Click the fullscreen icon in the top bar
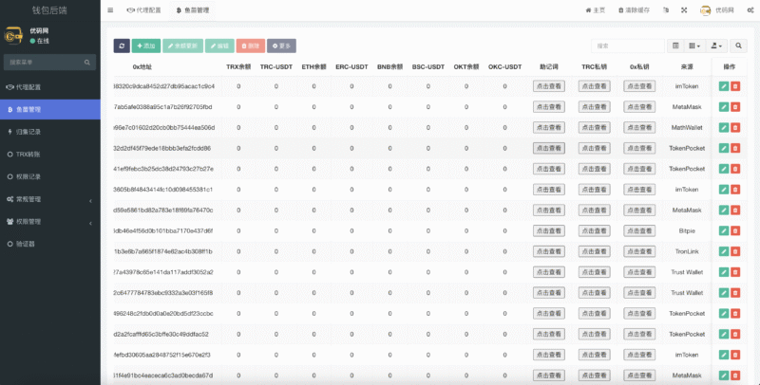Screen dimensions: 760x385 pos(684,10)
